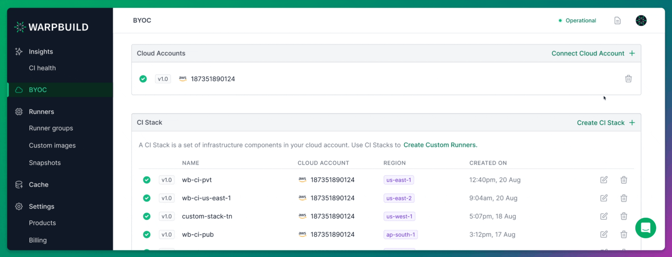Image resolution: width=672 pixels, height=257 pixels.
Task: Edit the wb-ci-pvt stack with pencil icon
Action: coord(604,180)
